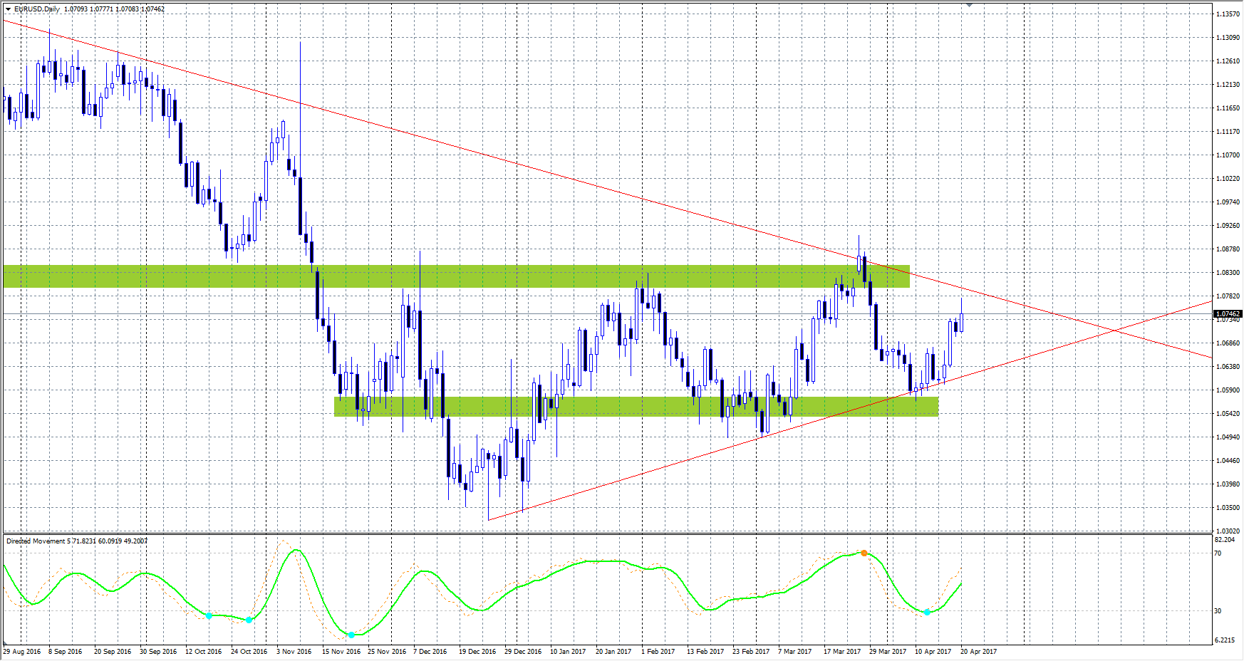Select the EURUSD,Daily chart title text

(36, 9)
